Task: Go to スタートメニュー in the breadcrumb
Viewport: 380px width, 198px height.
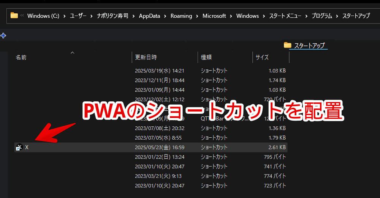Action: tap(285, 16)
